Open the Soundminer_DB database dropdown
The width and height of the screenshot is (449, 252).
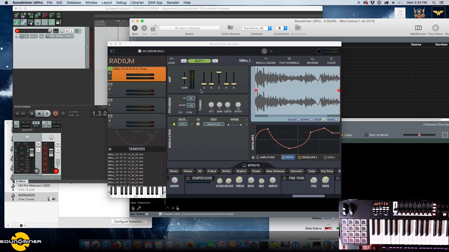pos(257,28)
